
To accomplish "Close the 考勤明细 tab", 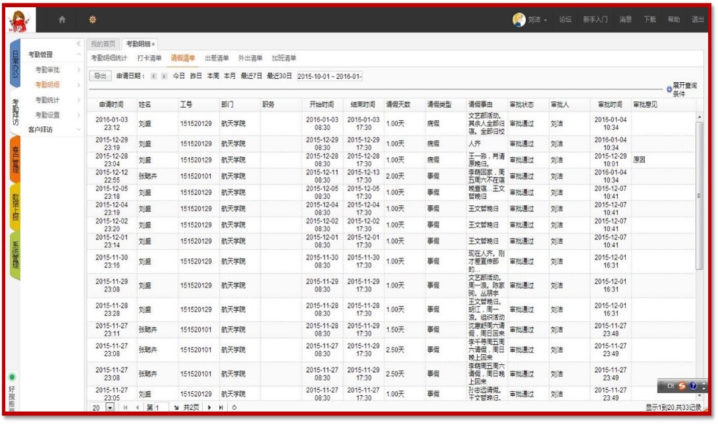I will pos(153,44).
